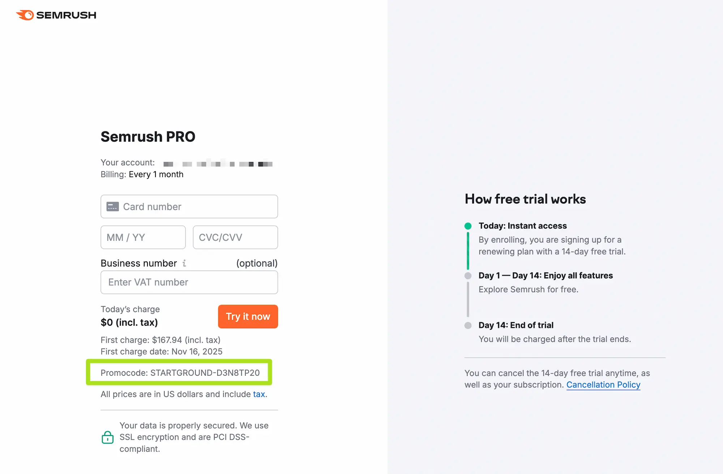
Task: Click the blurred account email text
Action: [217, 163]
